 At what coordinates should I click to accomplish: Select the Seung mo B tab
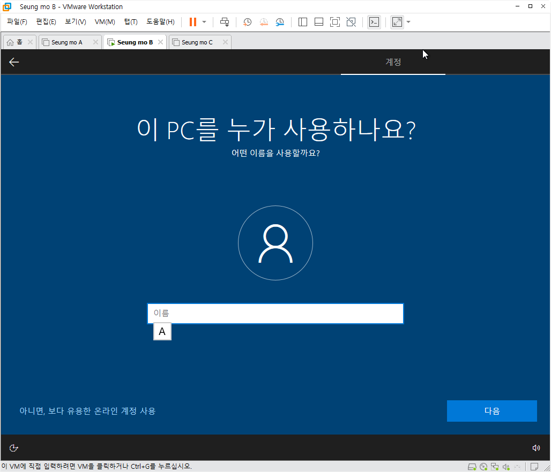pos(135,42)
